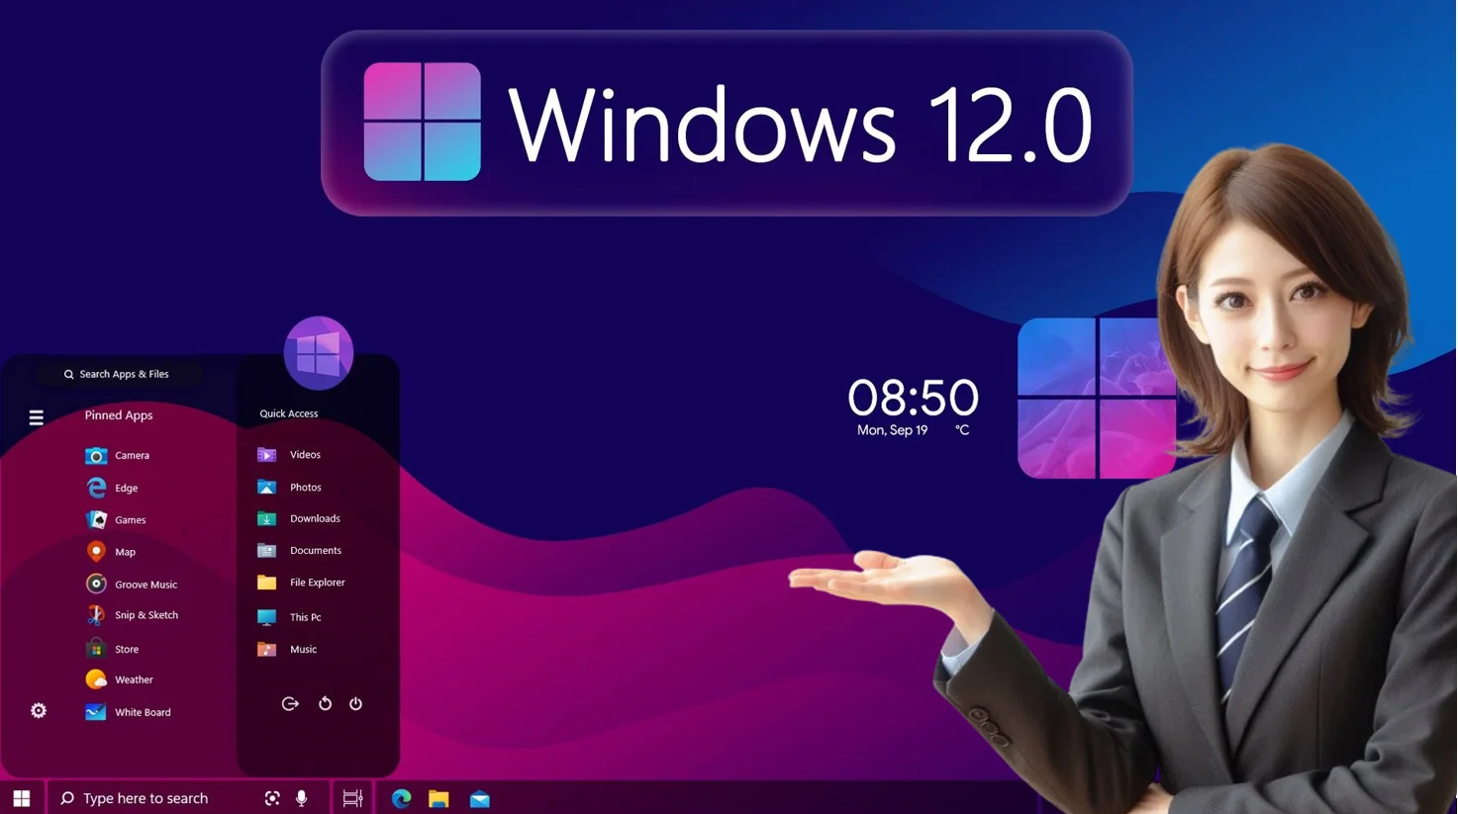Image resolution: width=1458 pixels, height=814 pixels.
Task: Expand the hamburger menu
Action: pyautogui.click(x=37, y=417)
